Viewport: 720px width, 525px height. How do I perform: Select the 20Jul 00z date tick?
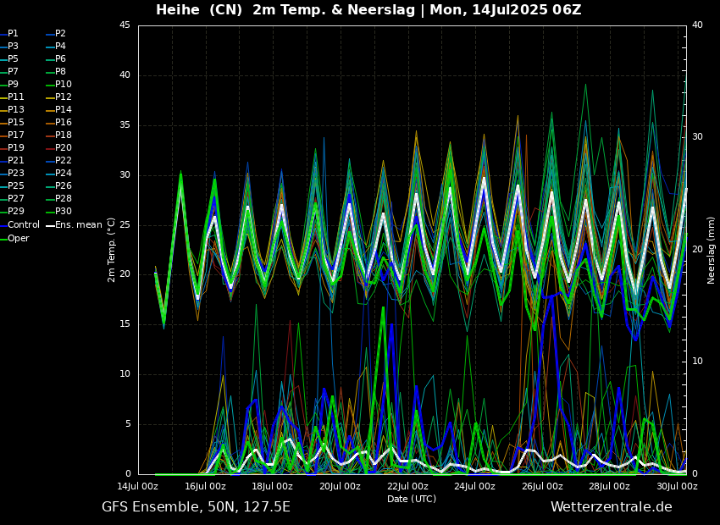[340, 487]
